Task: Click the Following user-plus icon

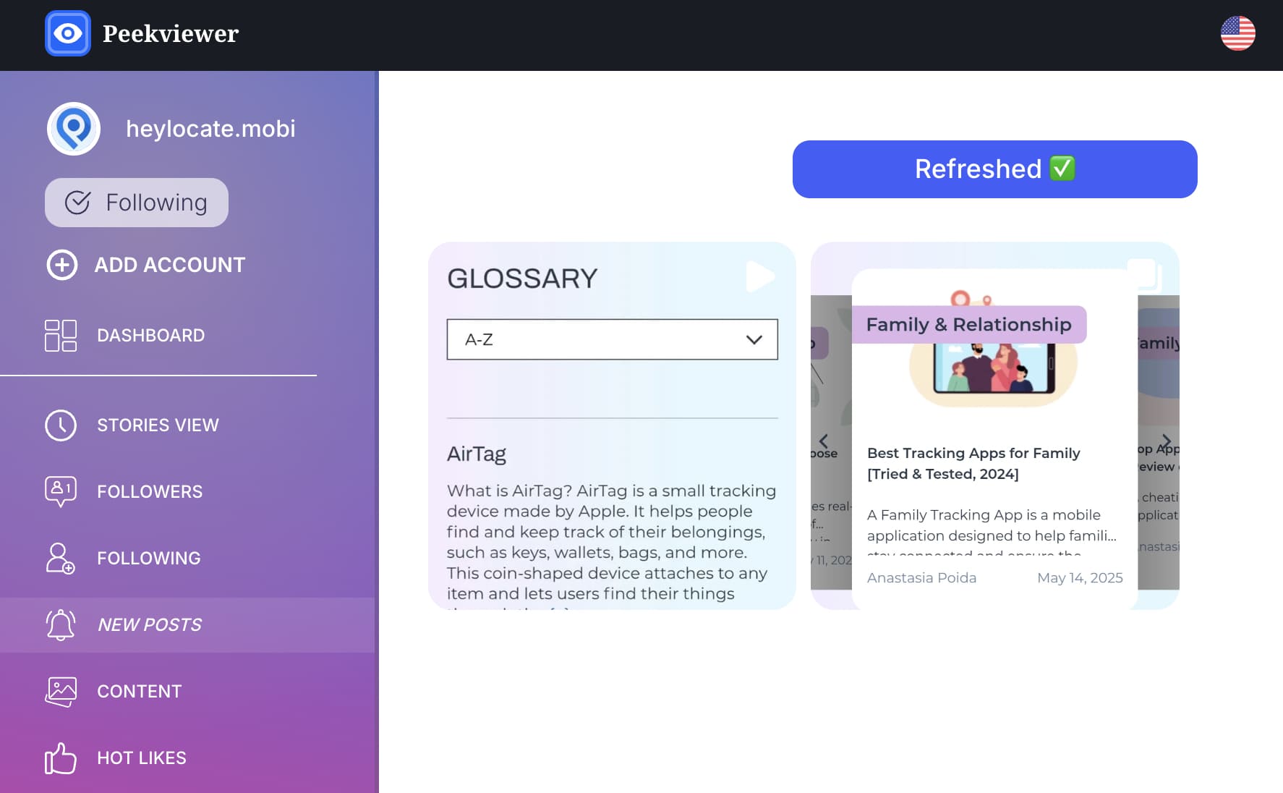Action: (x=61, y=559)
